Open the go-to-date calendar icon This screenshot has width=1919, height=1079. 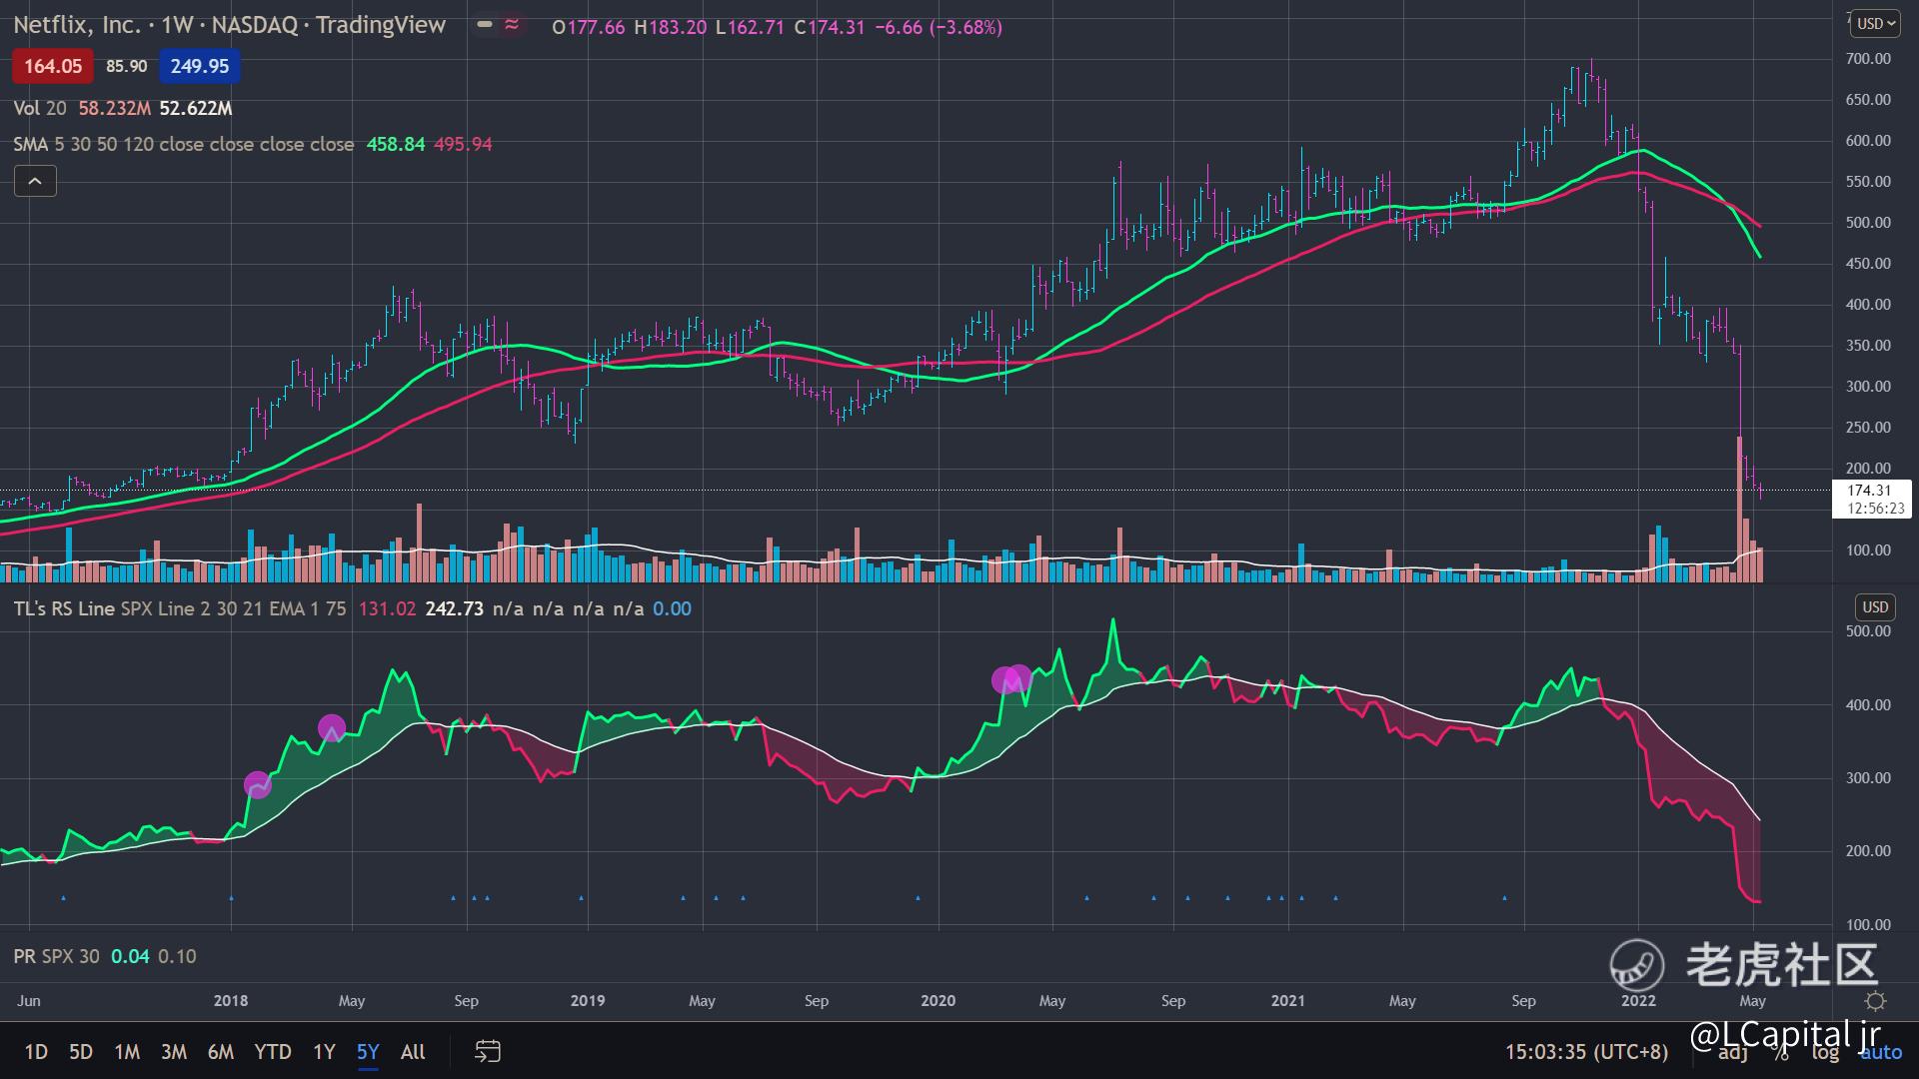click(x=487, y=1051)
